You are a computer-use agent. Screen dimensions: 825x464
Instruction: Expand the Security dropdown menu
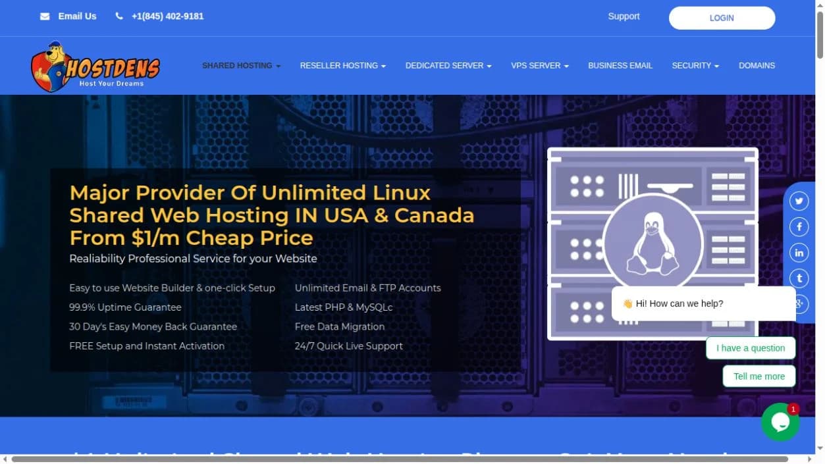point(695,66)
